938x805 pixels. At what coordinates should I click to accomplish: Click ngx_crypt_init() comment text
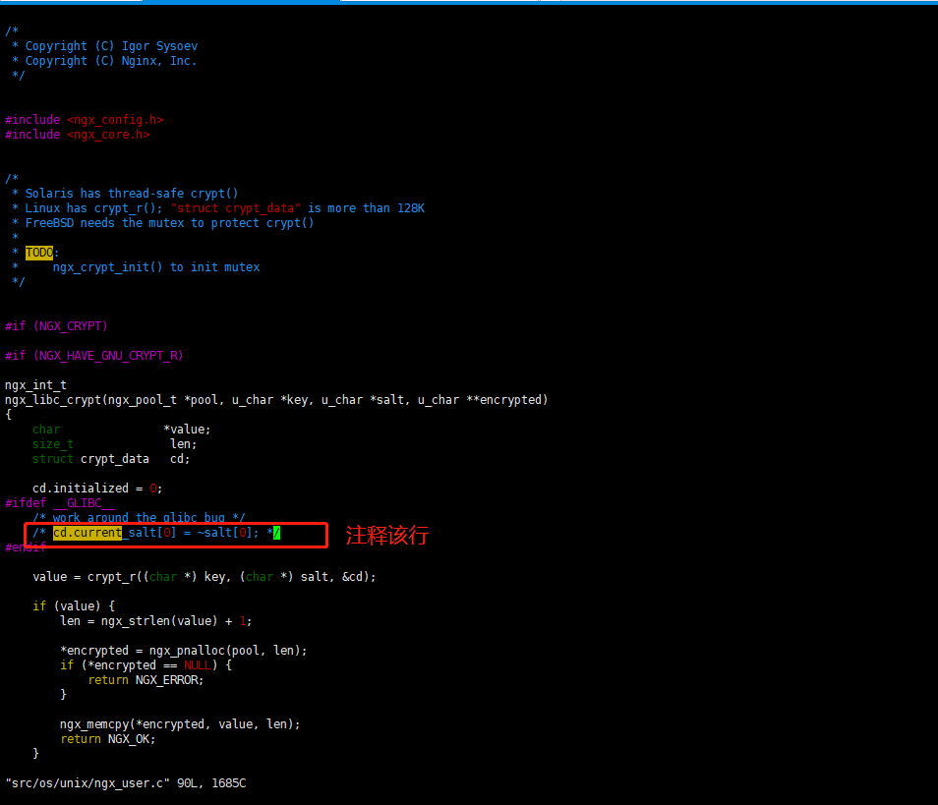[x=108, y=267]
